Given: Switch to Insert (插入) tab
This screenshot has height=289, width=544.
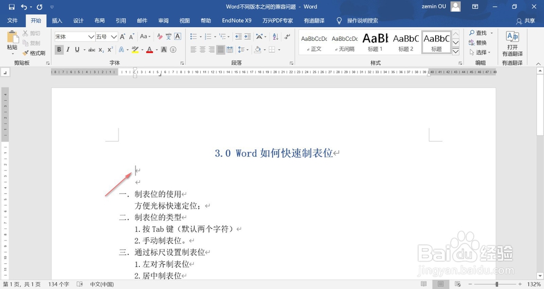Looking at the screenshot, I should click(x=57, y=21).
